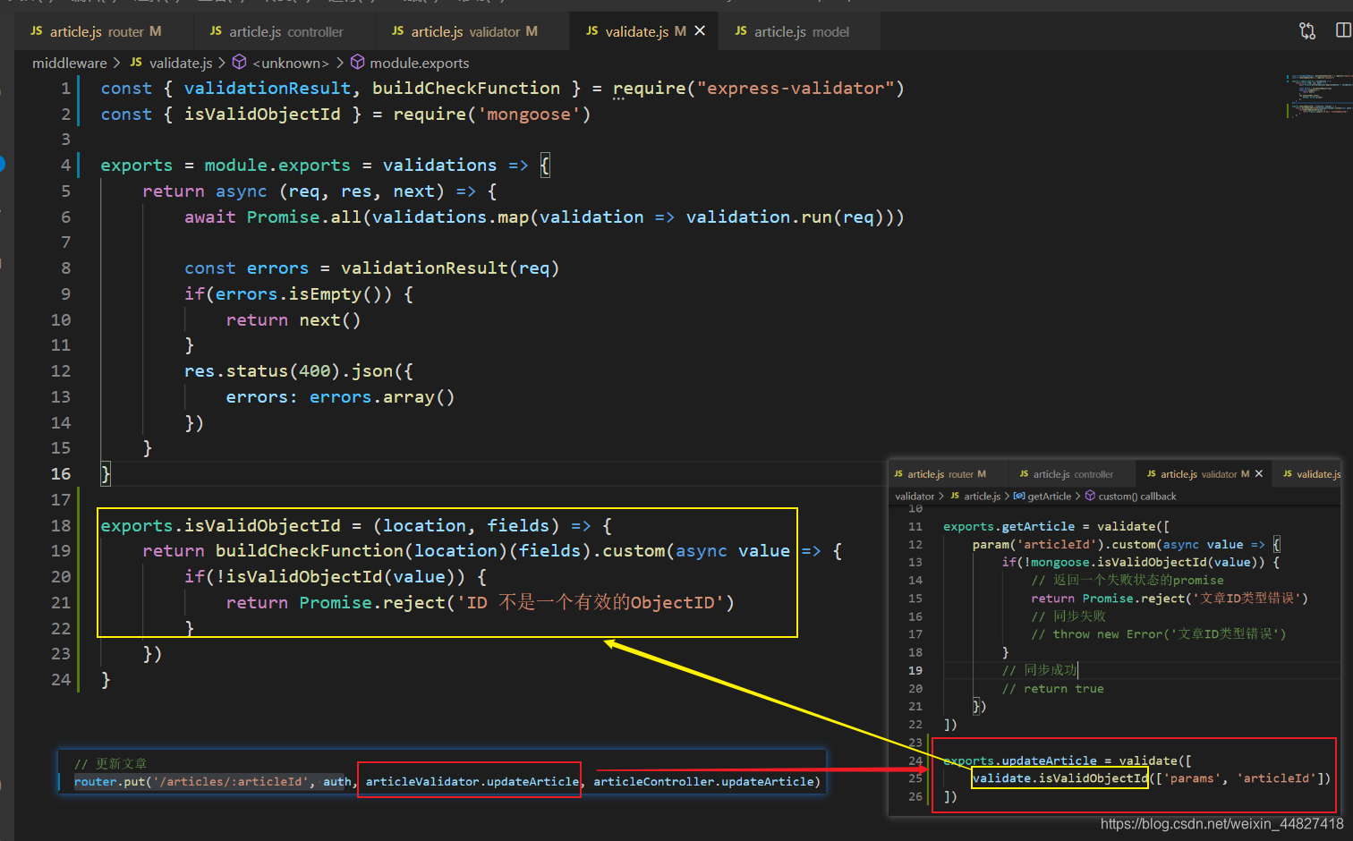Open the source control compare changes icon

(1307, 30)
